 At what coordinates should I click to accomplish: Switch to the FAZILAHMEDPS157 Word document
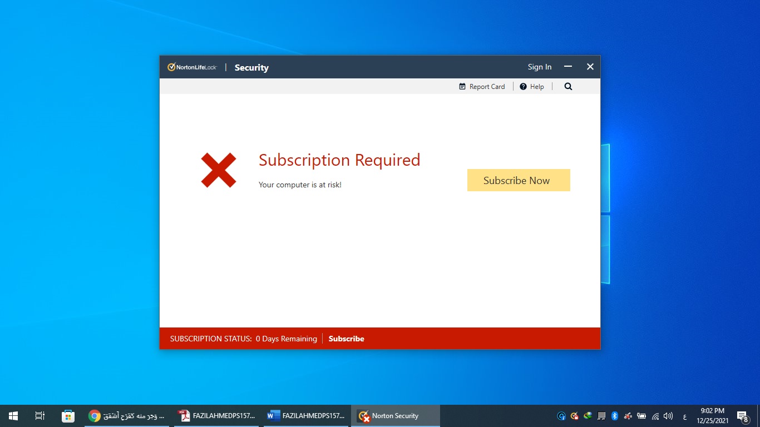tap(306, 416)
